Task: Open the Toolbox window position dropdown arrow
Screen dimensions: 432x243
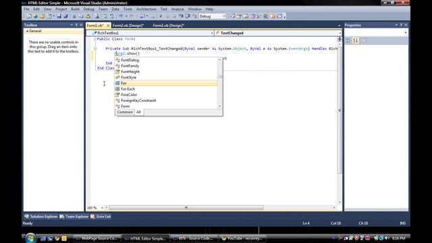Action: click(x=72, y=25)
